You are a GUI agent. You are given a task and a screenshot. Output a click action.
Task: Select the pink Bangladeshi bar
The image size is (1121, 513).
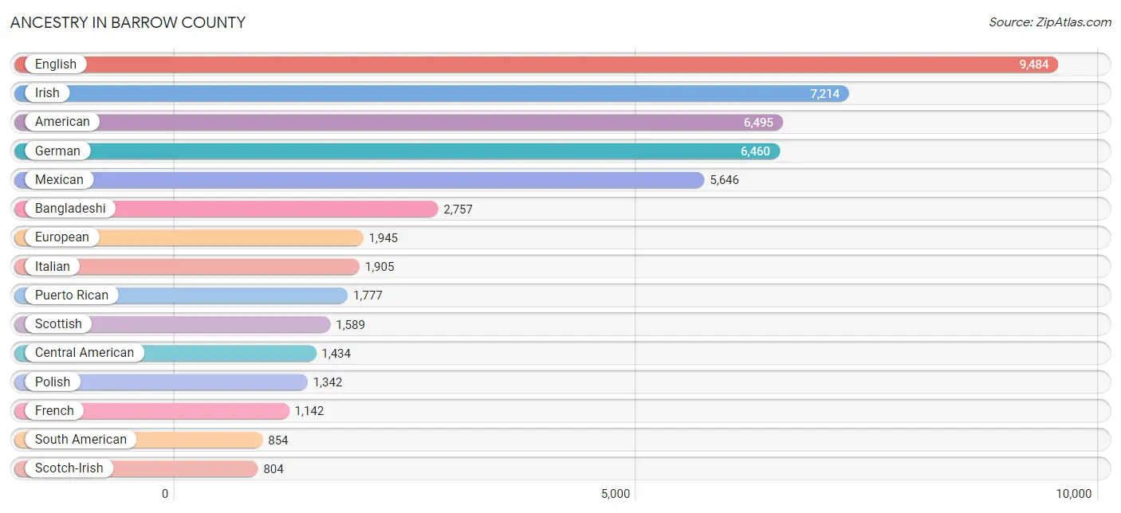coord(226,209)
